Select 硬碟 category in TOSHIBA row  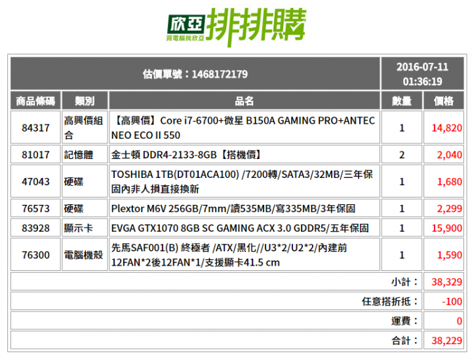pos(73,181)
